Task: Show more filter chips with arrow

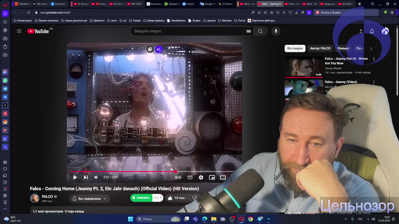Action: 371,49
